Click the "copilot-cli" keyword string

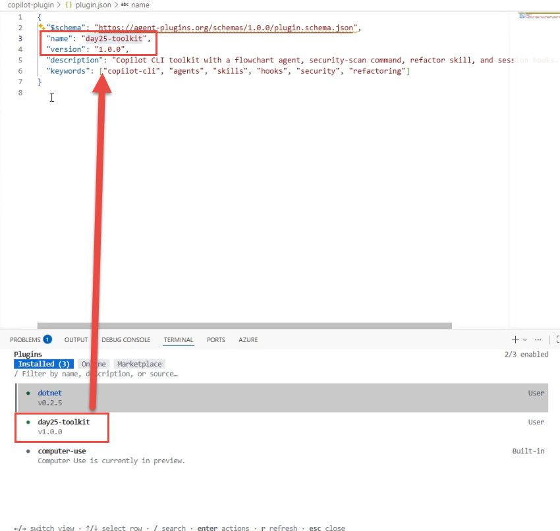pyautogui.click(x=131, y=71)
